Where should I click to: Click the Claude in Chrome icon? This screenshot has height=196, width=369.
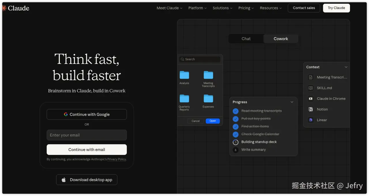[x=310, y=99]
